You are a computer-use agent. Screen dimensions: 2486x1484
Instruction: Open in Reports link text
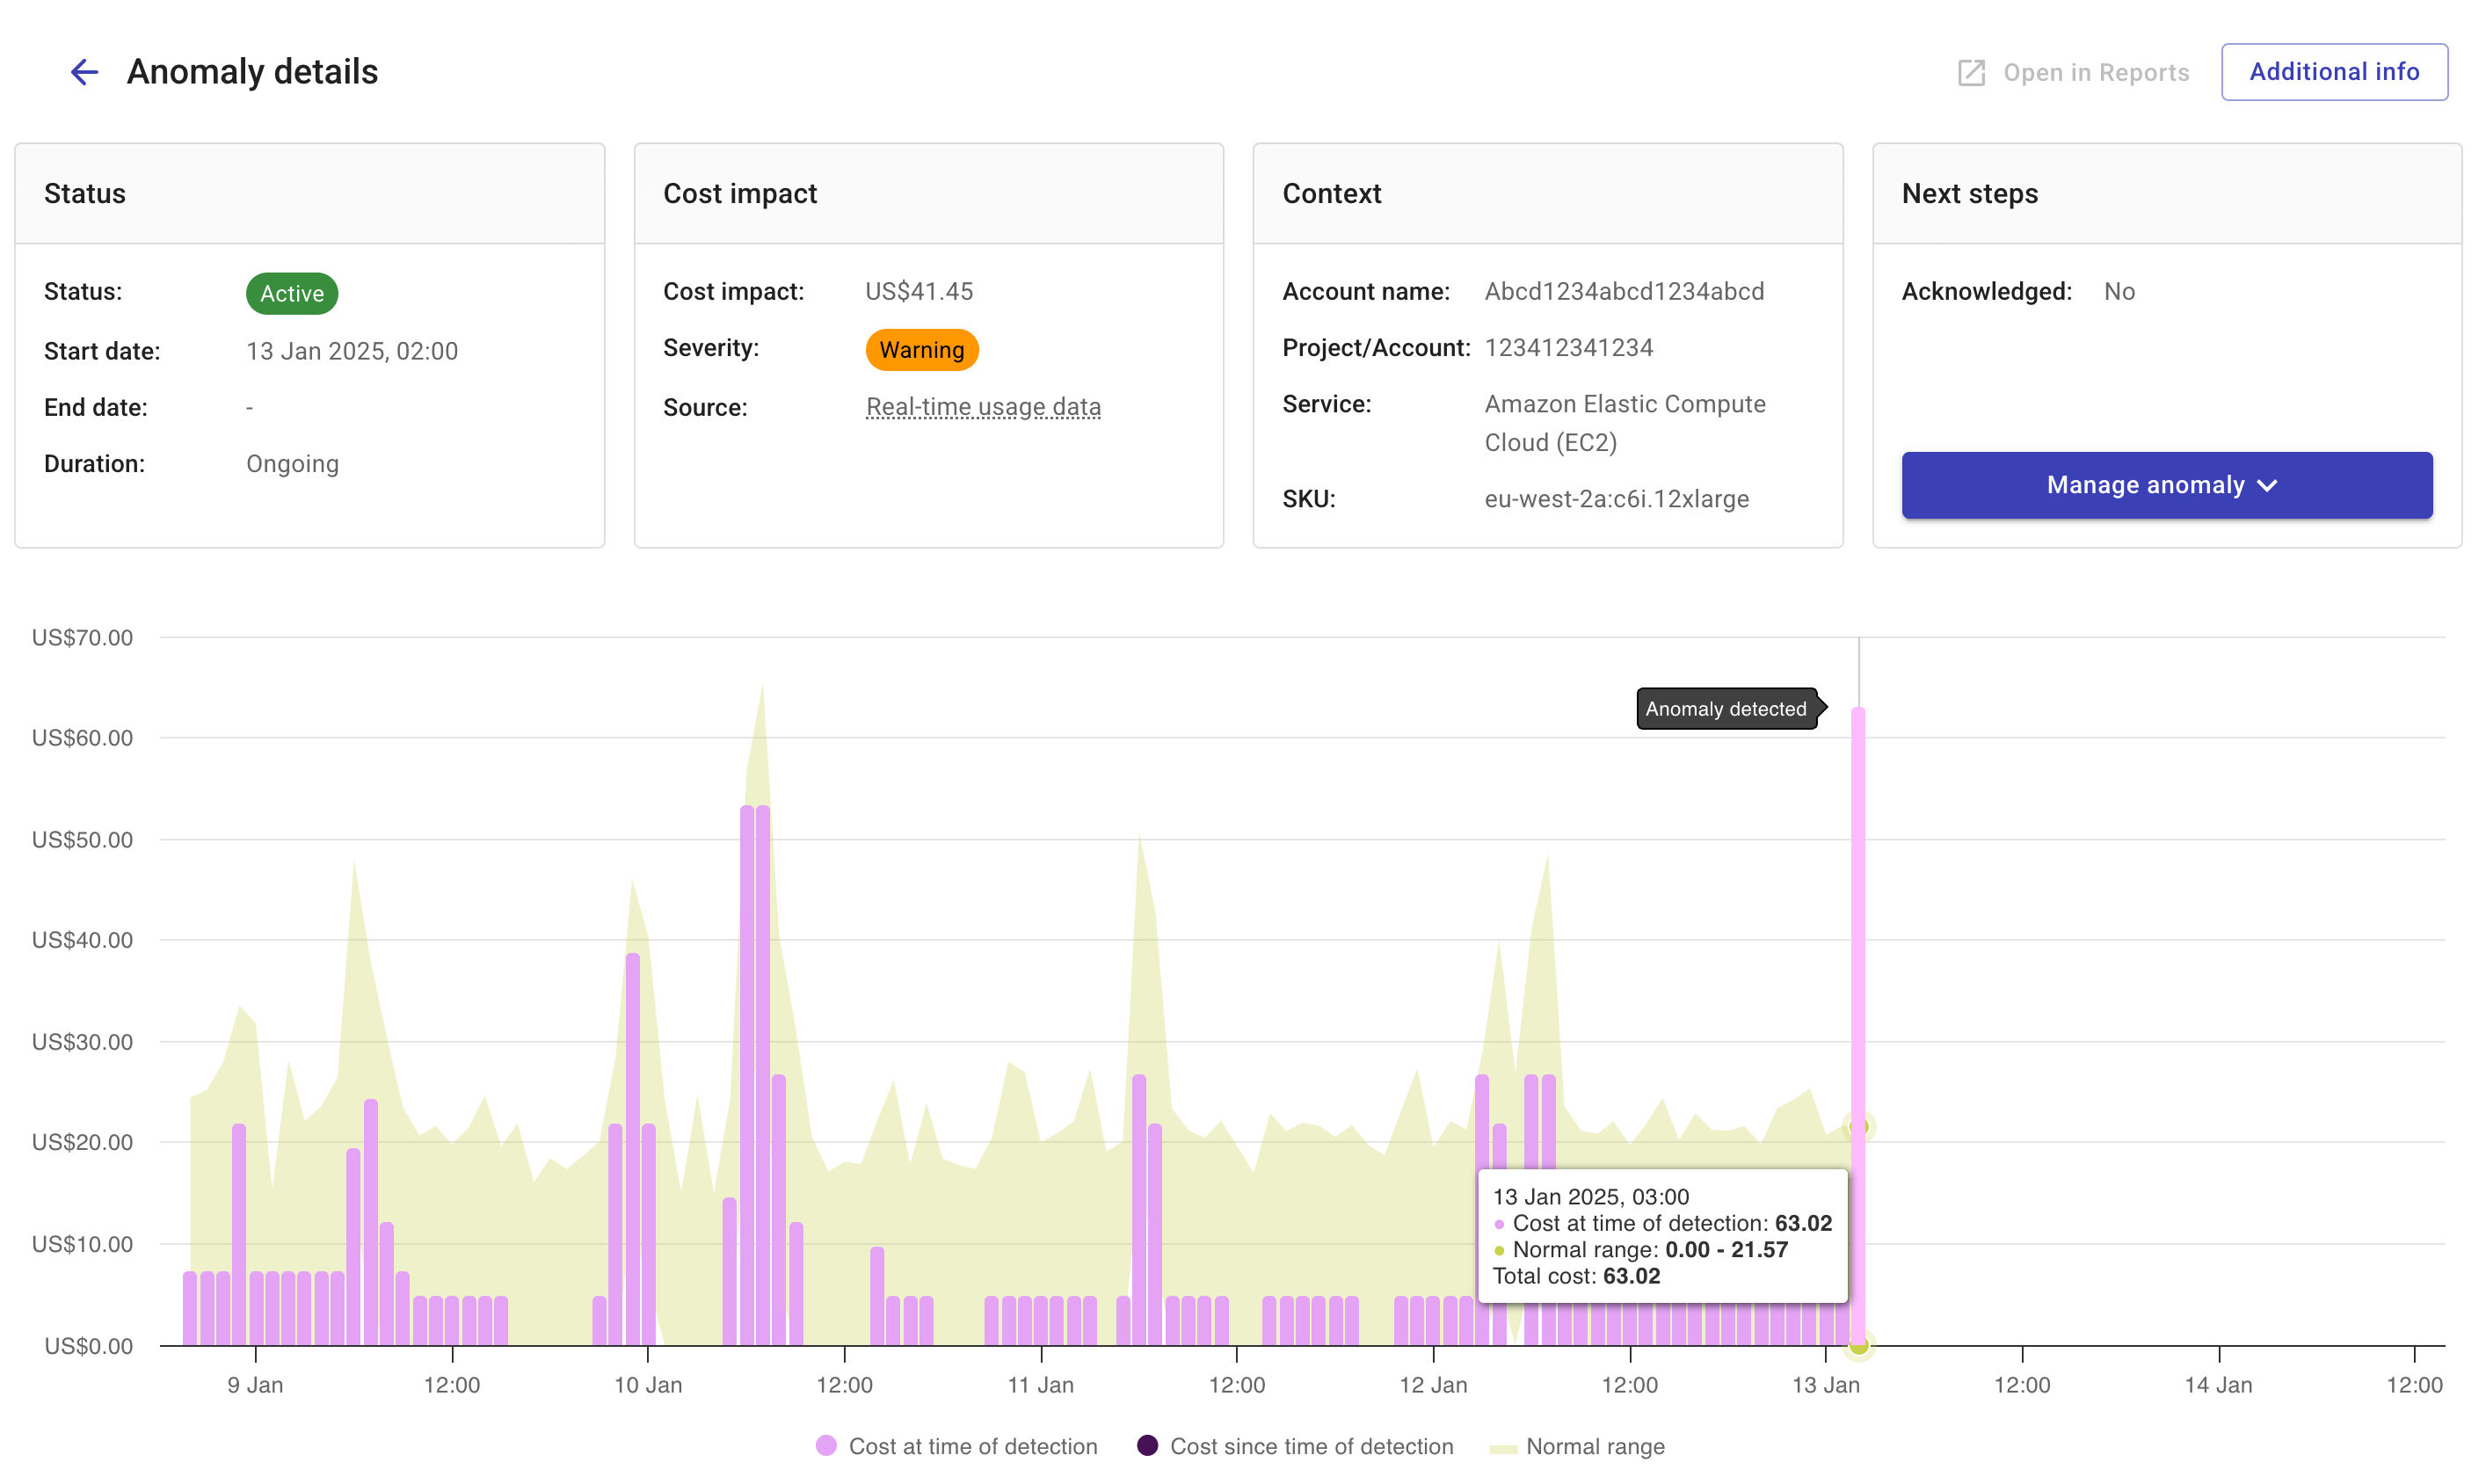(2095, 73)
